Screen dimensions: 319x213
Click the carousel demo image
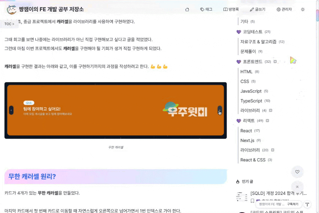click(x=115, y=110)
